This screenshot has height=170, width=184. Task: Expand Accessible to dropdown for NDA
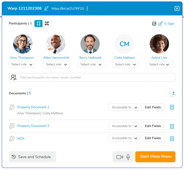(x=124, y=138)
